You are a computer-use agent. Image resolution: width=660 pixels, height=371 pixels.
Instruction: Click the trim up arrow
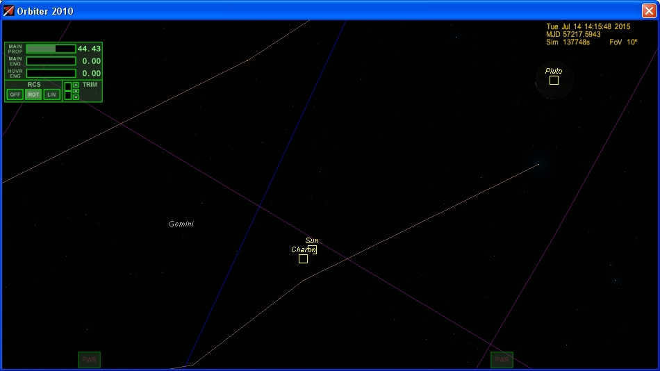coord(76,85)
